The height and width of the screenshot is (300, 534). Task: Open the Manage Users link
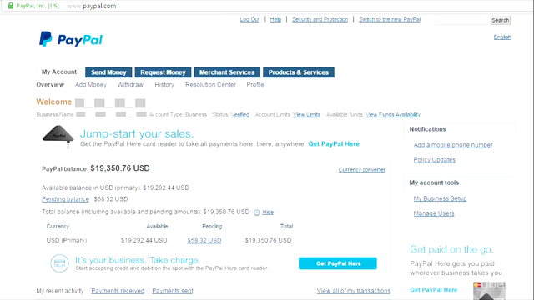coord(434,213)
